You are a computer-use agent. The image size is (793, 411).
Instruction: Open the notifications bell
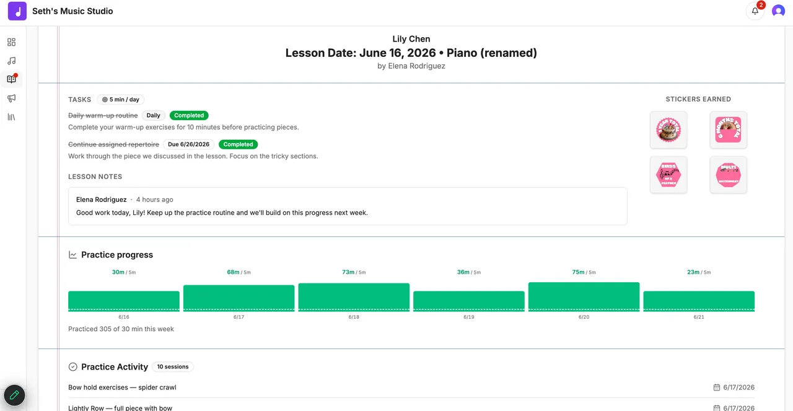click(x=755, y=11)
